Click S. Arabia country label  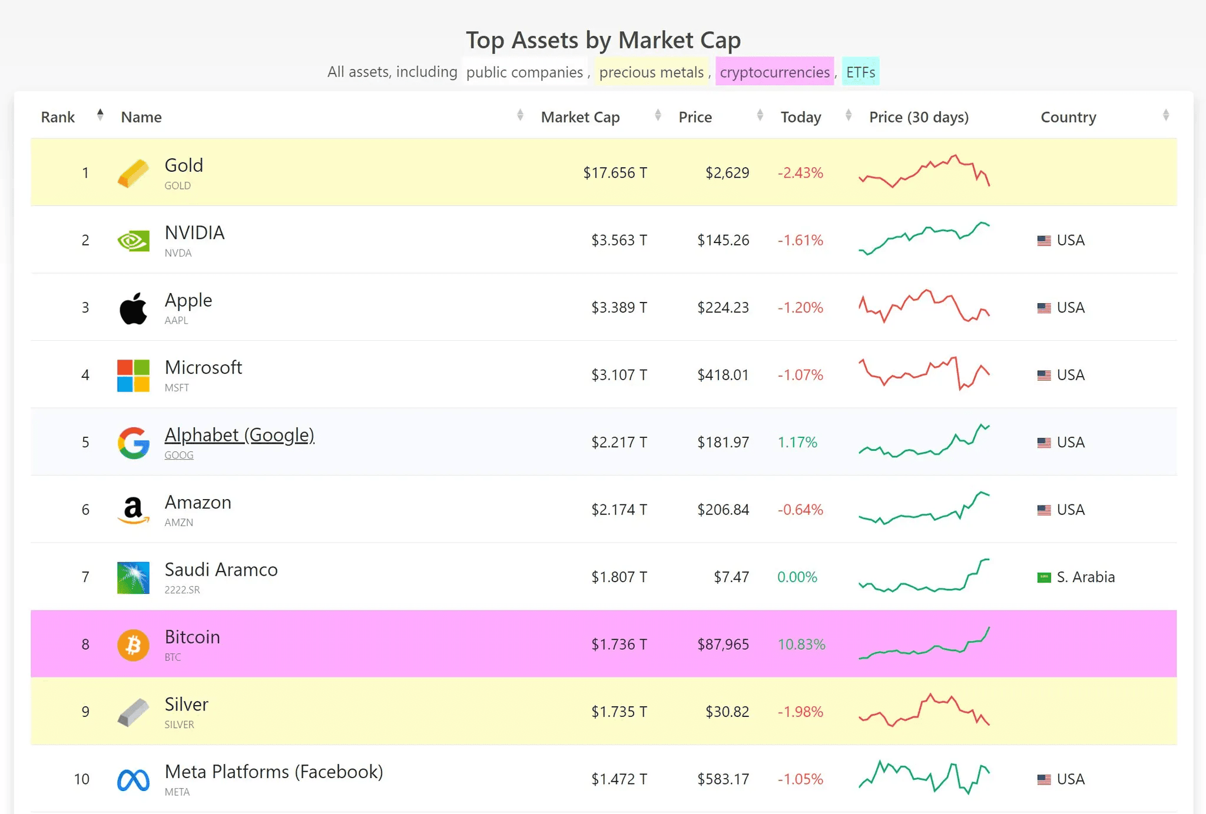click(1086, 577)
